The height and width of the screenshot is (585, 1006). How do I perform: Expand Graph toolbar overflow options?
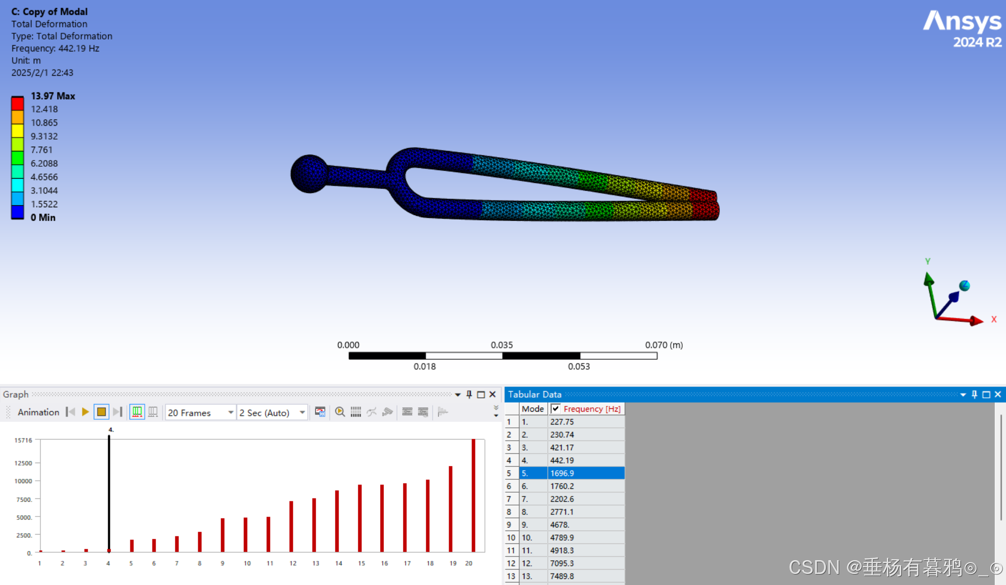coord(496,412)
